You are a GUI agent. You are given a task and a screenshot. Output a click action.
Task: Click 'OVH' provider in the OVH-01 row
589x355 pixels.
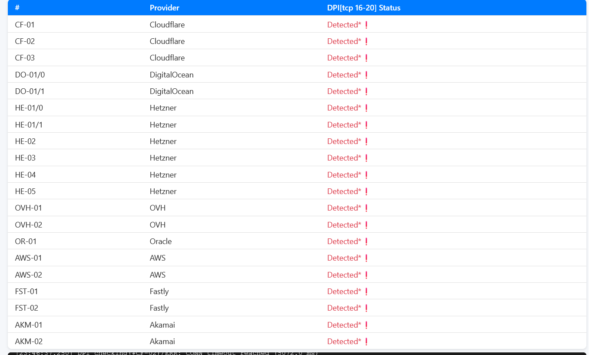(x=158, y=208)
